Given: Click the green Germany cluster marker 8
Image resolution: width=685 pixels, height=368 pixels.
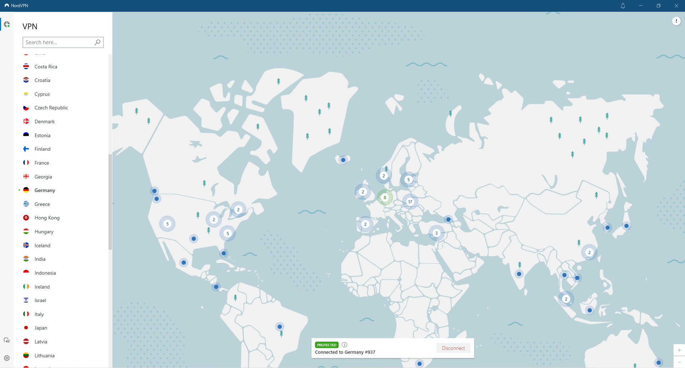Looking at the screenshot, I should coord(385,197).
